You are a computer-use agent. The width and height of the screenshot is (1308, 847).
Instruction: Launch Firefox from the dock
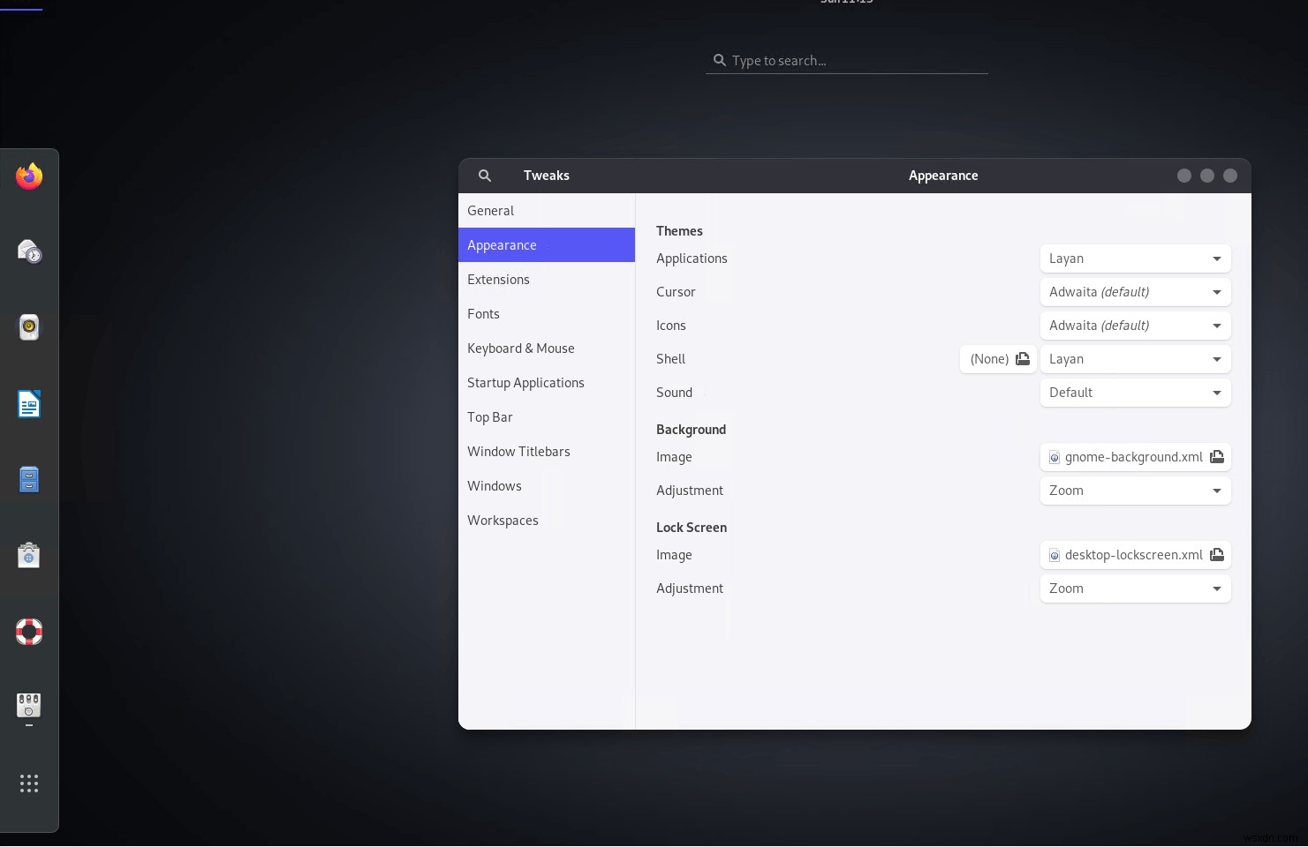click(29, 176)
